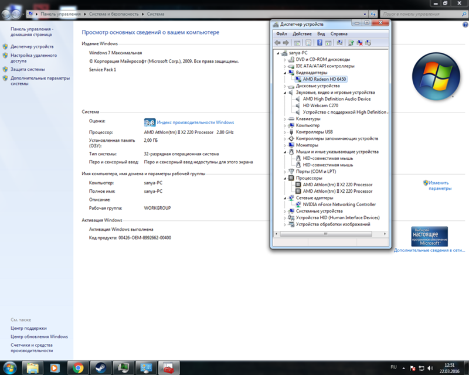469x375 pixels.
Task: Collapse Мыши и иные указывающие устройства
Action: 285,152
